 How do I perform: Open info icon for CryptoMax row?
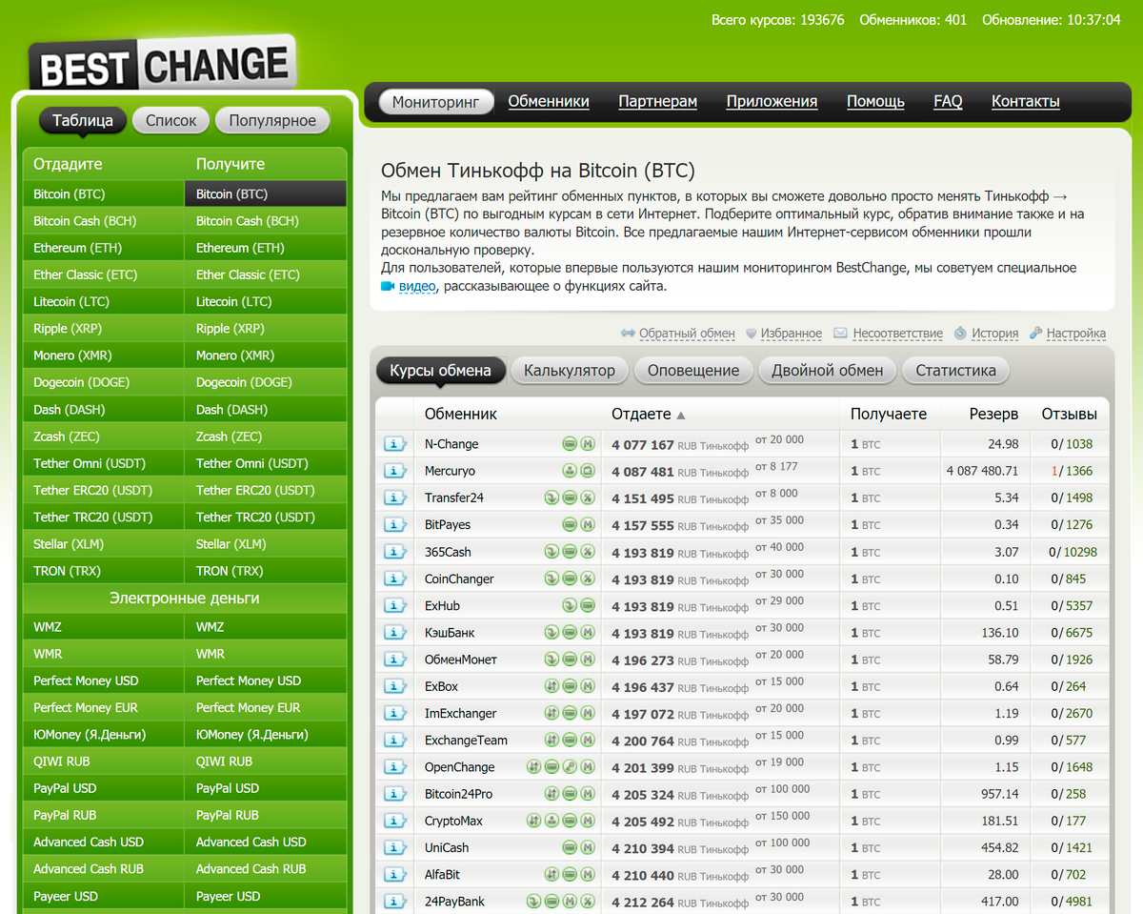(x=394, y=821)
